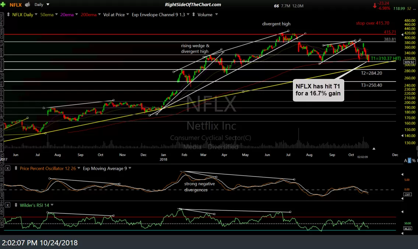Click the 'strong negative divergences' note
The image size is (418, 249).
(x=199, y=187)
